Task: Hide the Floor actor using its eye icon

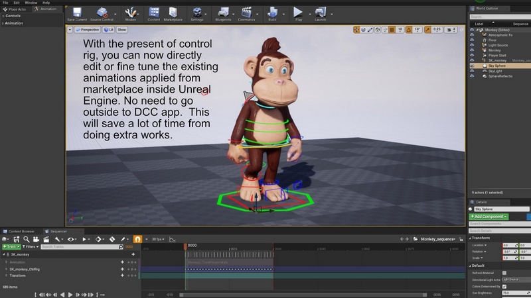Action: 472,40
